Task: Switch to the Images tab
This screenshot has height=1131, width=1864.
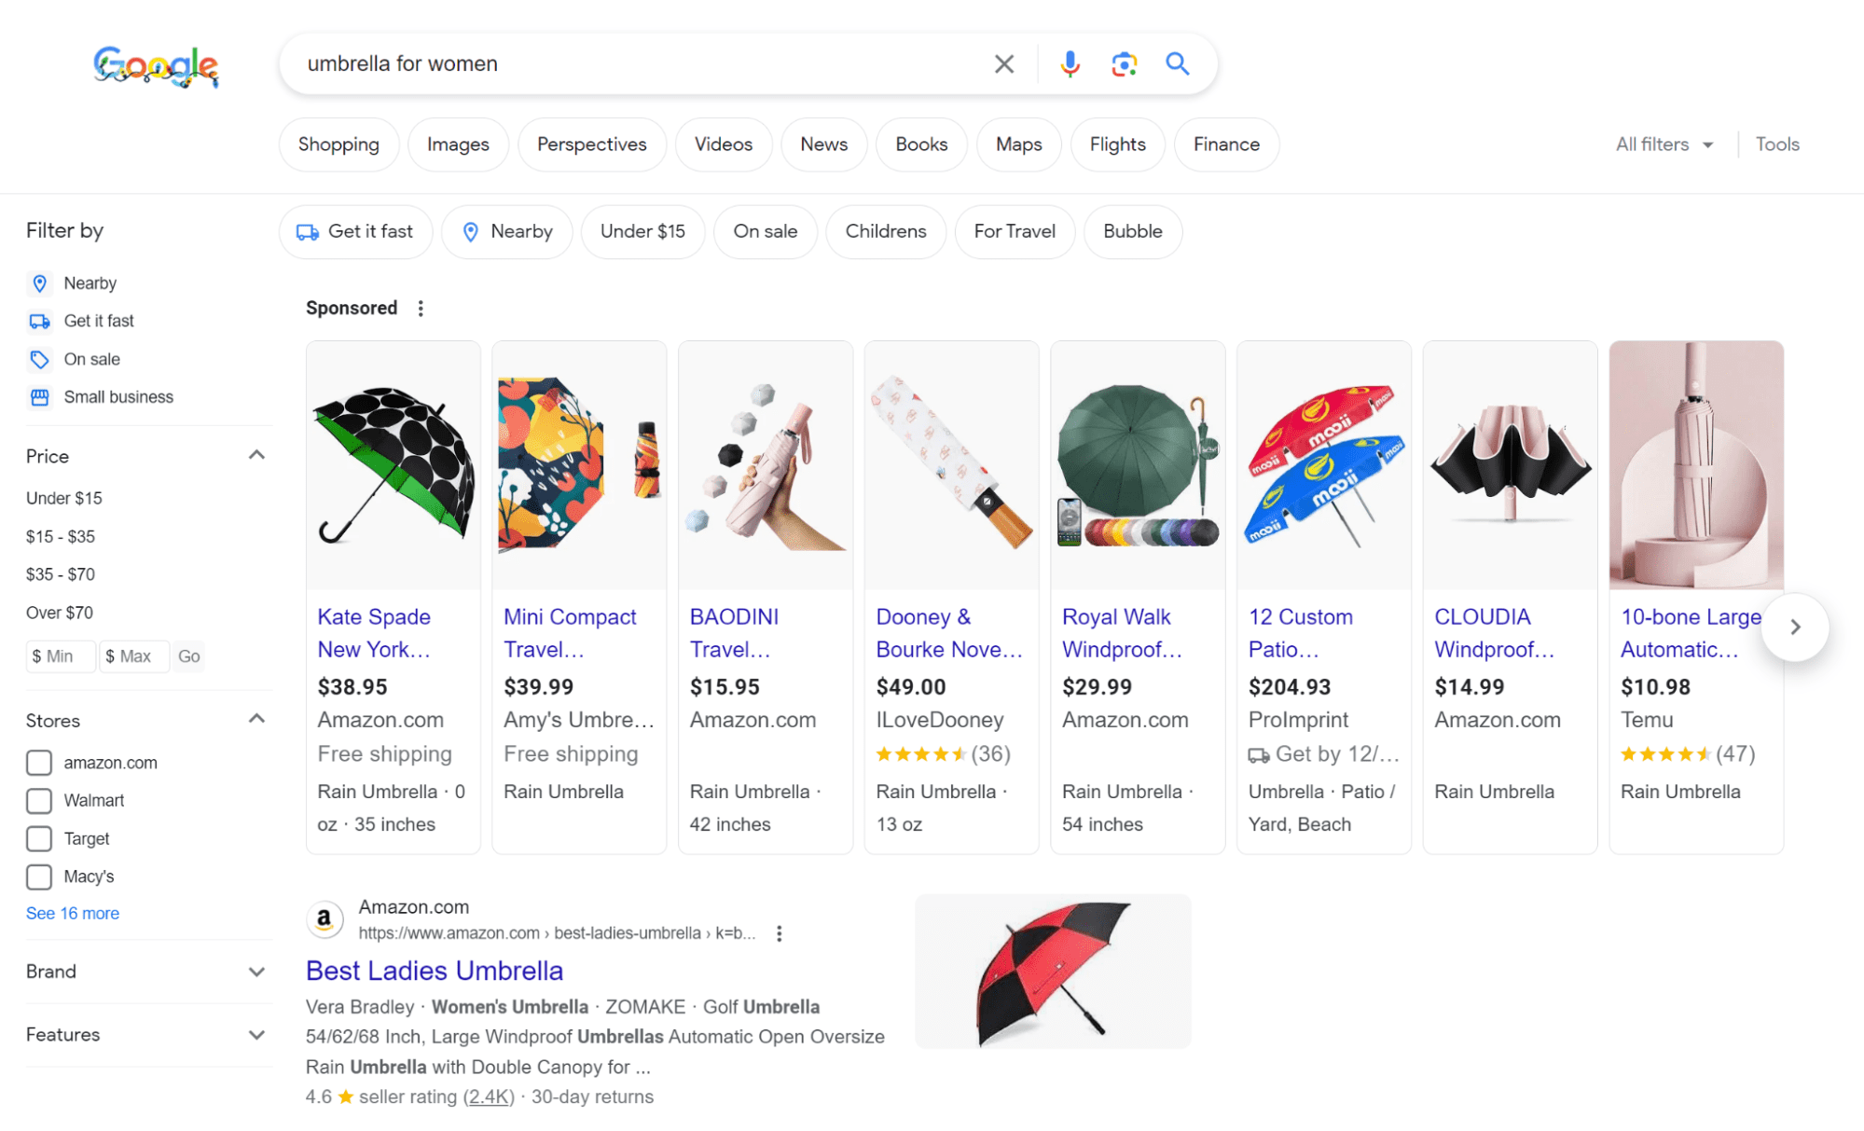Action: [458, 145]
